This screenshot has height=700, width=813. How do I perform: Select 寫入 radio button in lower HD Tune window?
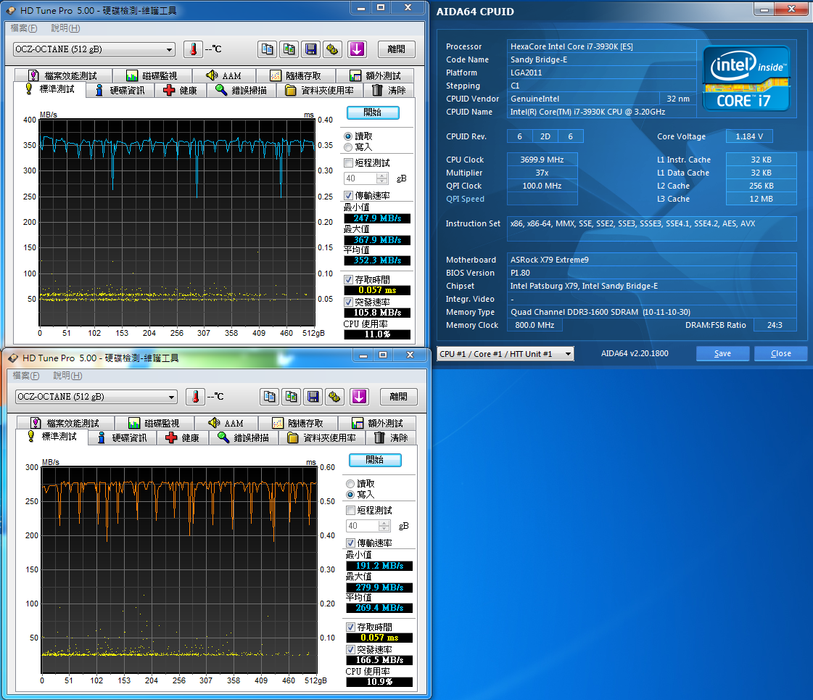pyautogui.click(x=350, y=495)
